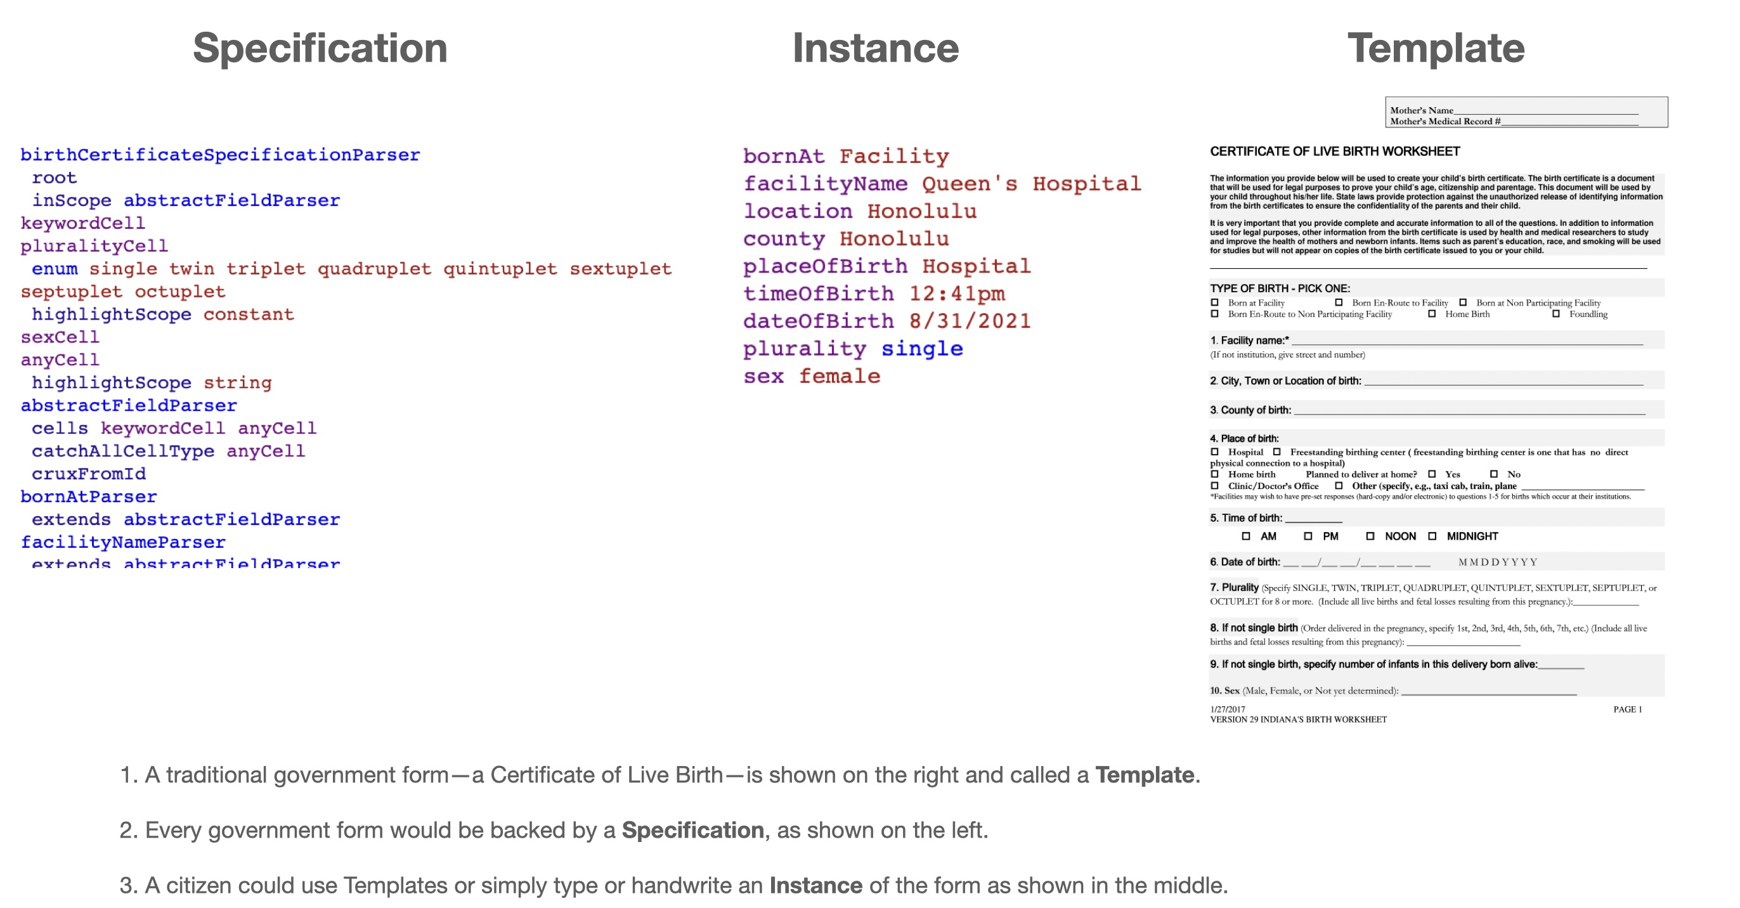Click the Mother's Name line
Screen dimensions: 1740x908
1545,110
